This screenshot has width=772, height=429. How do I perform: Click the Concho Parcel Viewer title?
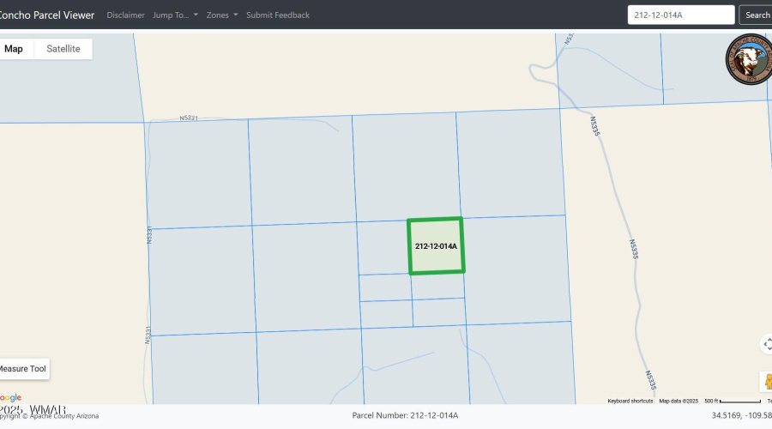pos(46,15)
